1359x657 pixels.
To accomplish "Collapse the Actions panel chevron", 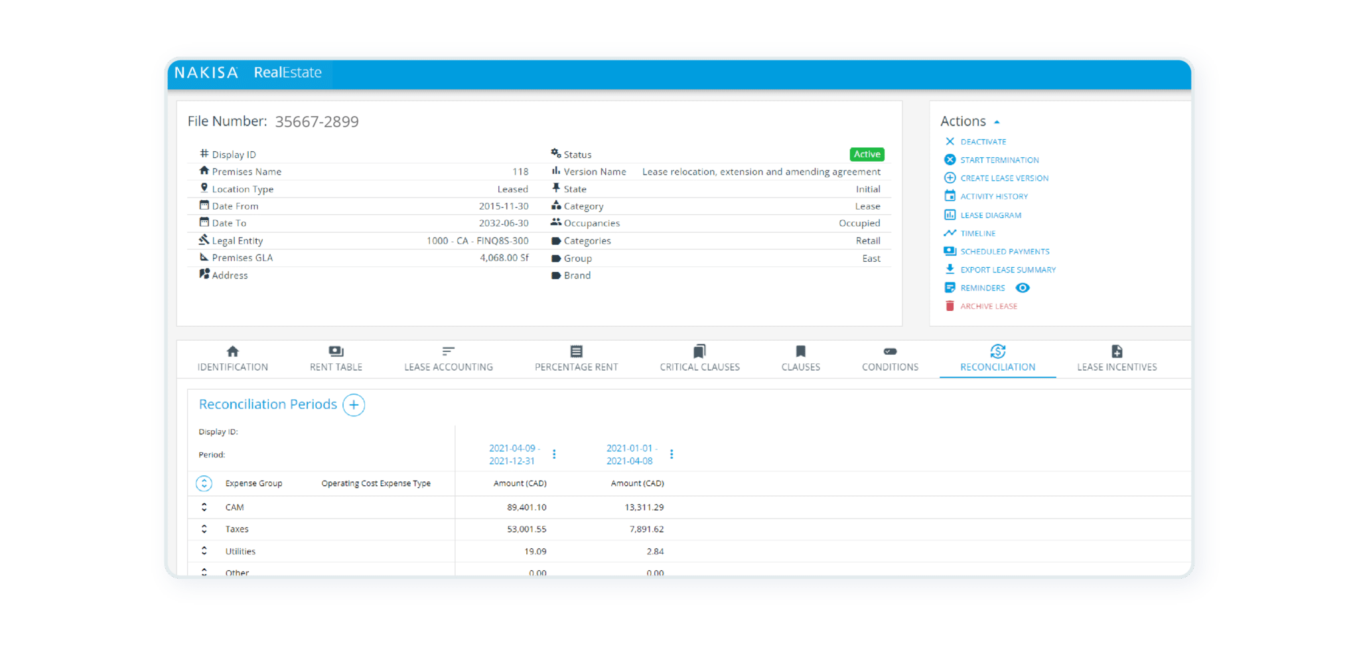I will coord(997,121).
